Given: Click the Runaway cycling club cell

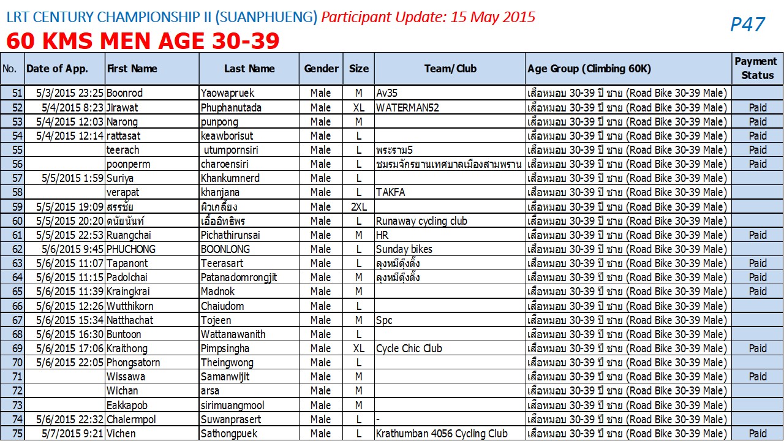Looking at the screenshot, I should click(x=450, y=221).
